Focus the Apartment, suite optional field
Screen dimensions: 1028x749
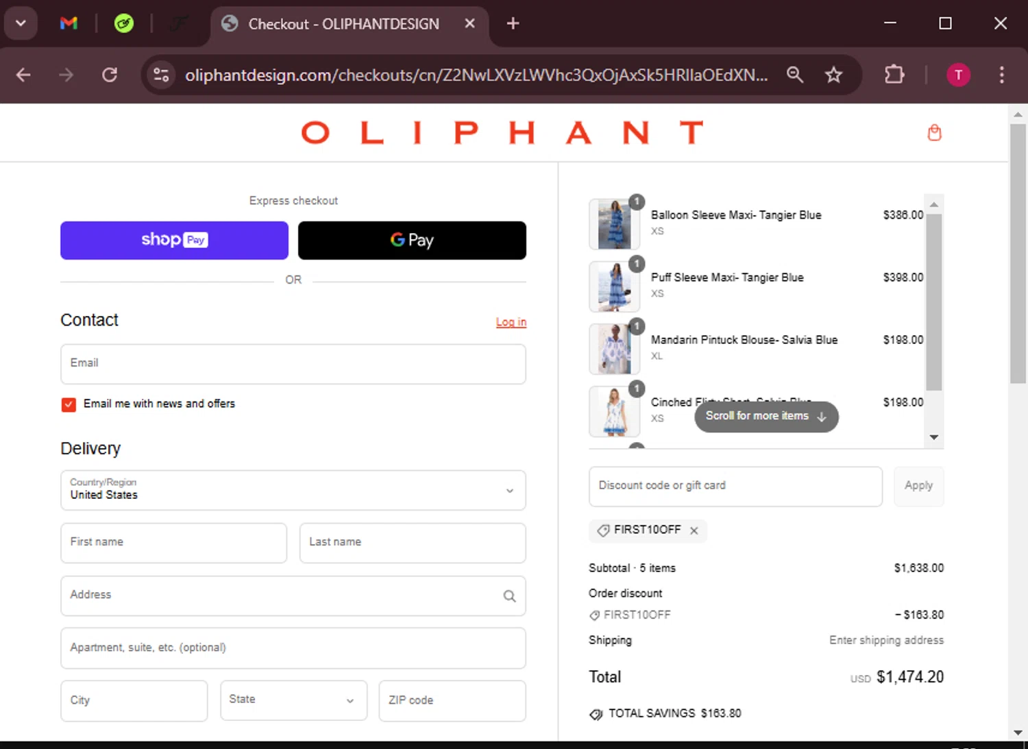[x=293, y=648]
